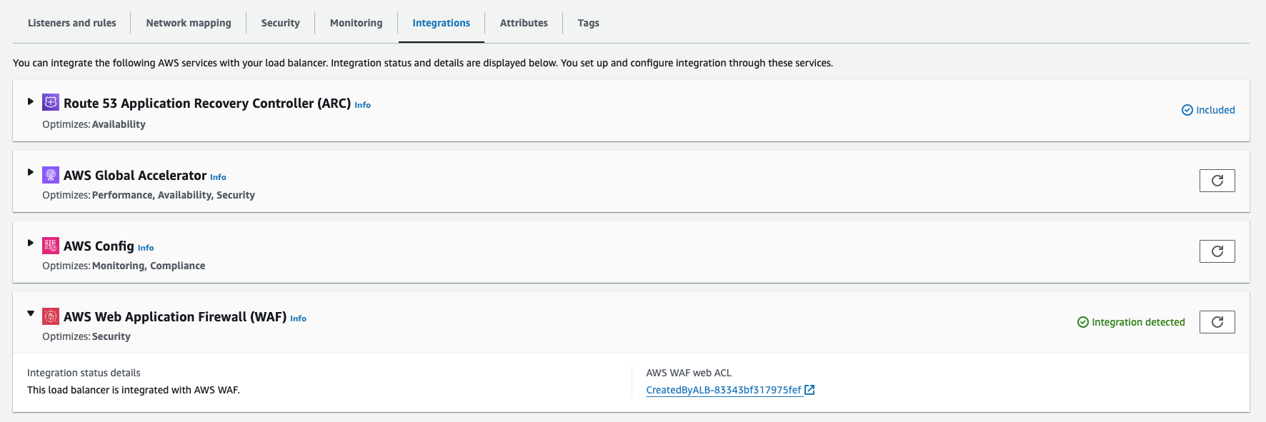Click the integration description paragraph
The width and height of the screenshot is (1266, 422).
pyautogui.click(x=423, y=63)
